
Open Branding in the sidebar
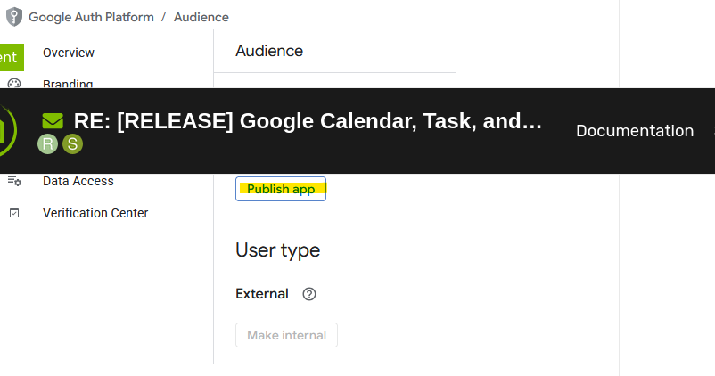click(68, 84)
